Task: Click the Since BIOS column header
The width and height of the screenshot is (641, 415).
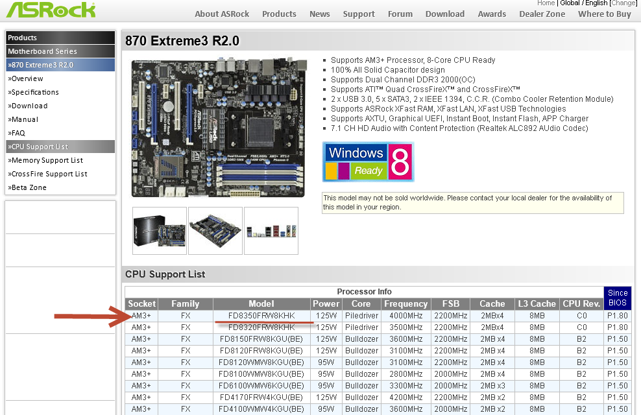Action: tap(617, 298)
